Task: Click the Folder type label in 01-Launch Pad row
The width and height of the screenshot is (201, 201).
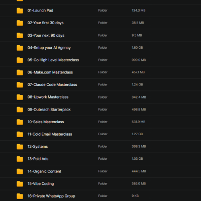Action: tap(103, 11)
